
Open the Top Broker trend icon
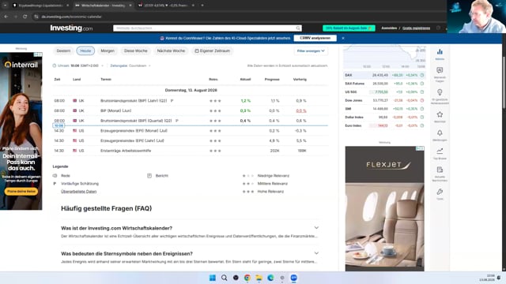point(440,151)
